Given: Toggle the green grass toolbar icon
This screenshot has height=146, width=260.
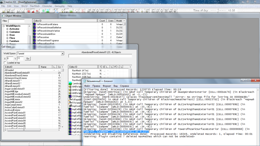Looking at the screenshot, I should point(71,11).
